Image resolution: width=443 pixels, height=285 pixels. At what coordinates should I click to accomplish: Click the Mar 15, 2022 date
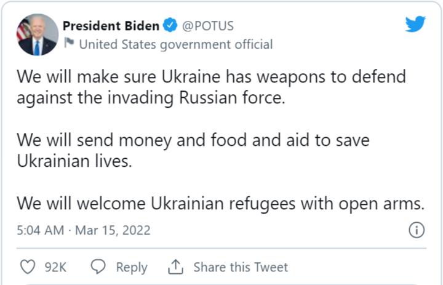(x=113, y=231)
